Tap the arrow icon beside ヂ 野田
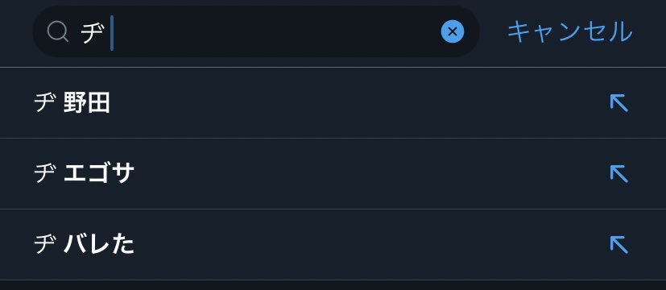Viewport: 666px width, 290px height. tap(618, 103)
